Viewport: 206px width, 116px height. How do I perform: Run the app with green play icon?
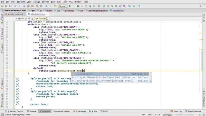click(x=70, y=6)
